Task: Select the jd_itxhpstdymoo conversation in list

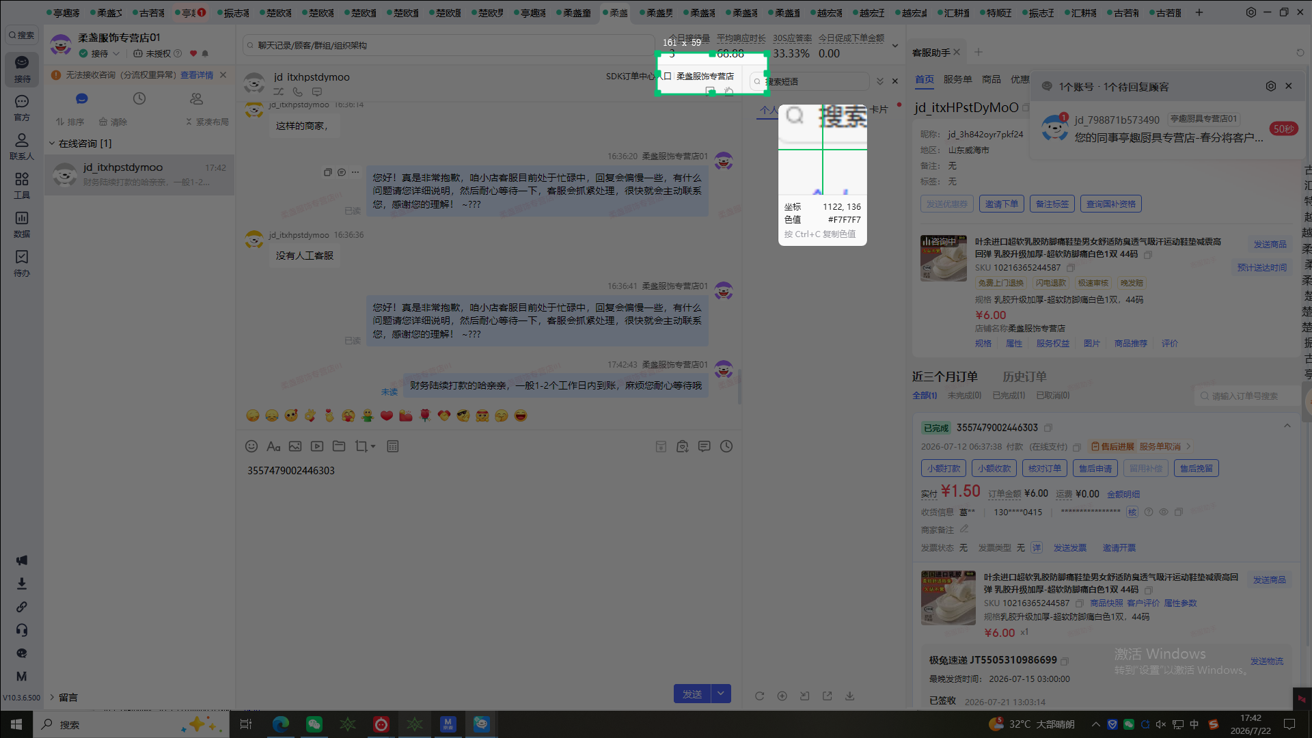Action: (x=139, y=175)
